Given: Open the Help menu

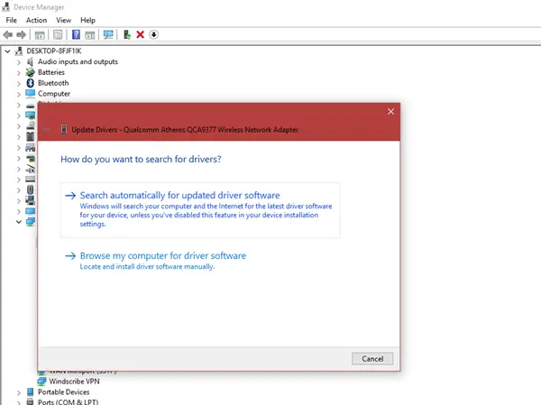Looking at the screenshot, I should (x=87, y=20).
